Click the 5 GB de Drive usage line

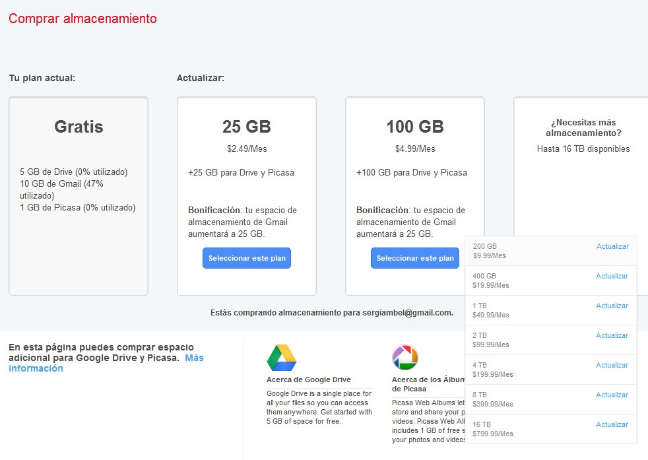click(73, 172)
